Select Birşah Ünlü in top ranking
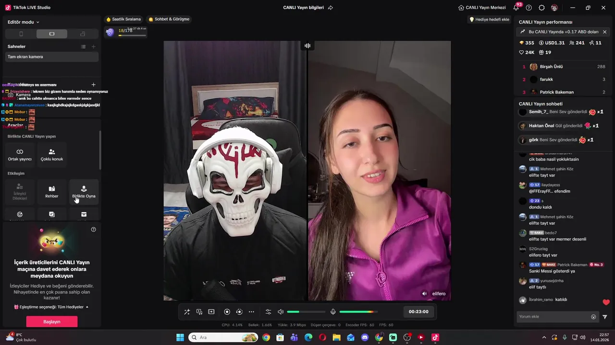 (x=563, y=67)
